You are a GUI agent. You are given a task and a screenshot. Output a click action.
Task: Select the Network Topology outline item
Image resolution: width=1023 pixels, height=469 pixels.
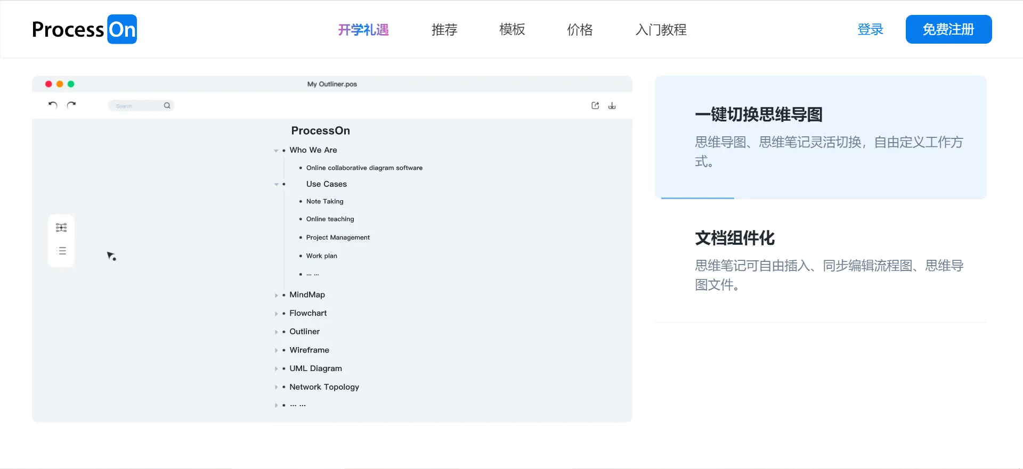[324, 387]
